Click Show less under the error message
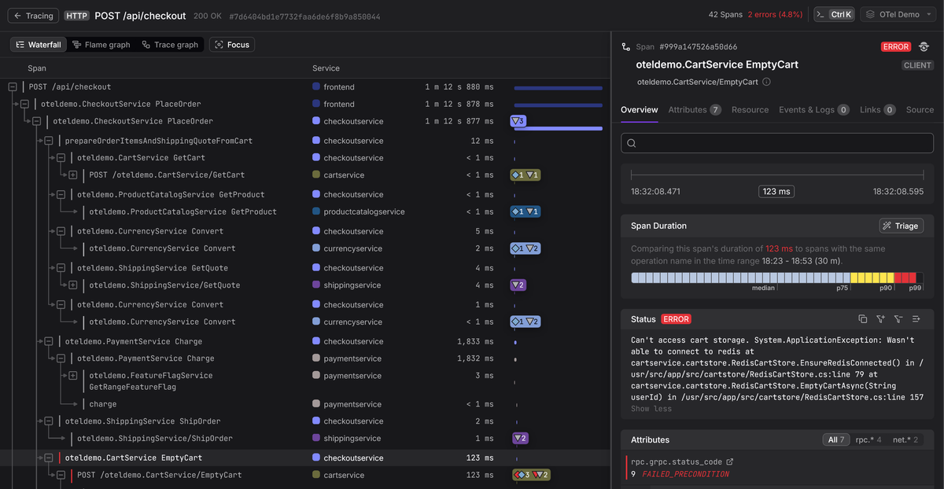The height and width of the screenshot is (489, 944). click(651, 409)
